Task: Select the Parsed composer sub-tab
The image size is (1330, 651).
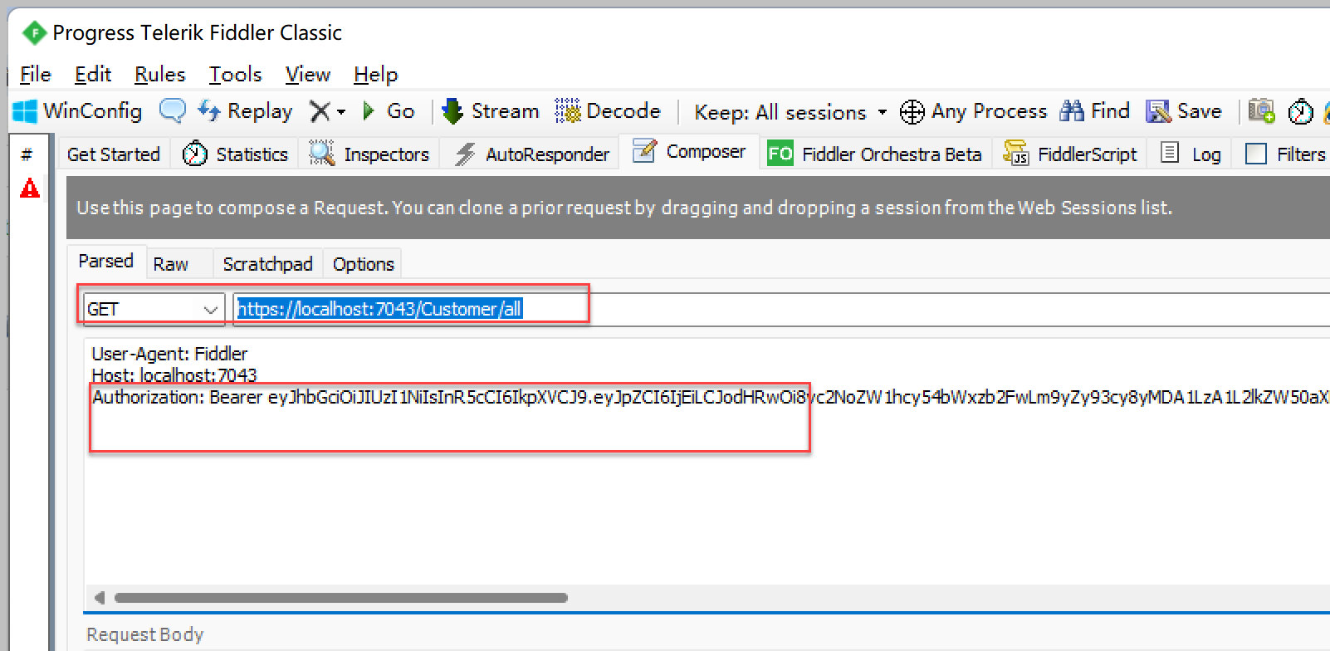Action: [106, 261]
